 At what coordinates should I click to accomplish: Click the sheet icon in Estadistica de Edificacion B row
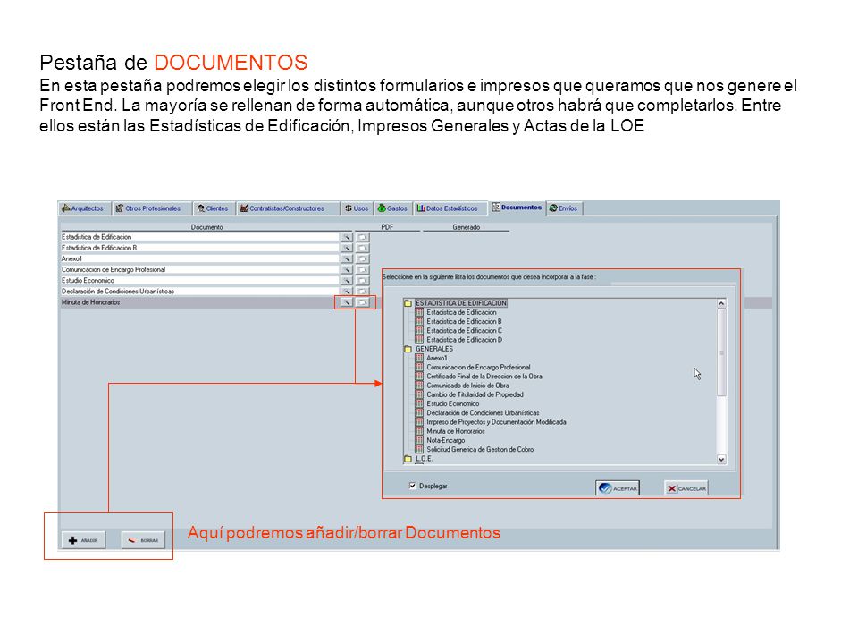(x=362, y=248)
